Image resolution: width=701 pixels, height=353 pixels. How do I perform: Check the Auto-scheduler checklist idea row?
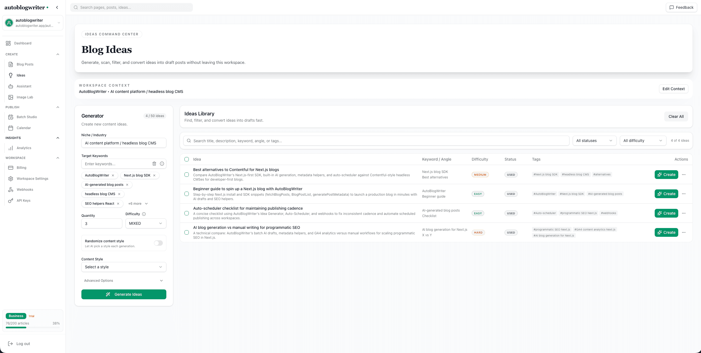187,213
